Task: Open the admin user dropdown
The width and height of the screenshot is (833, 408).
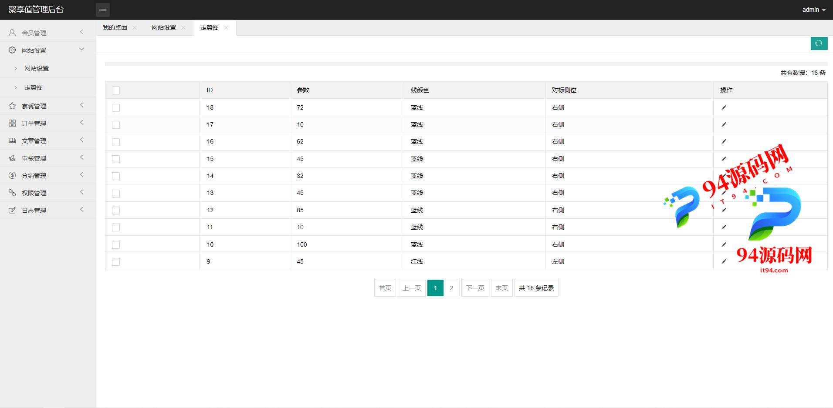Action: pyautogui.click(x=814, y=10)
